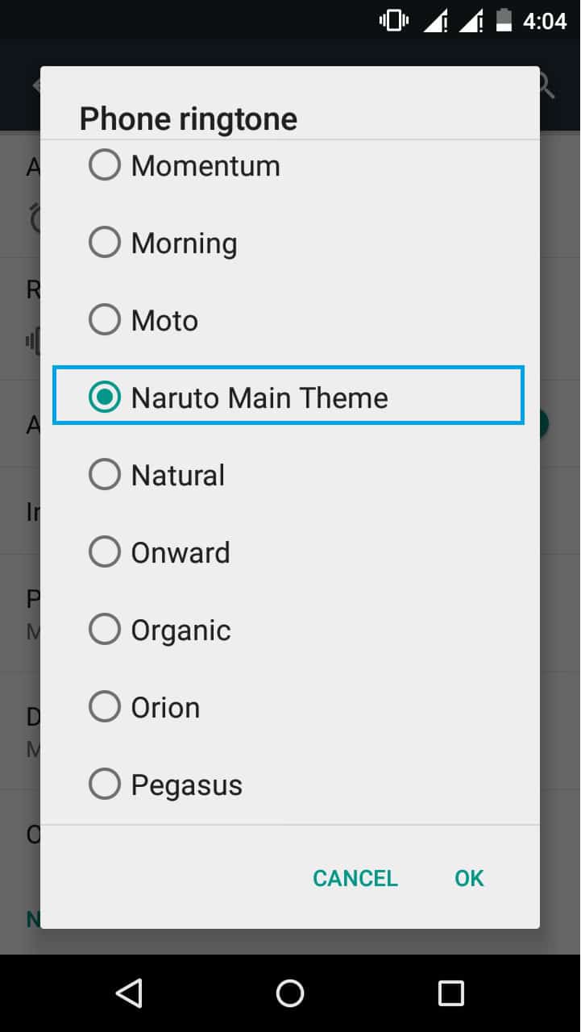
Task: Confirm ringtone with the OK button
Action: 469,878
